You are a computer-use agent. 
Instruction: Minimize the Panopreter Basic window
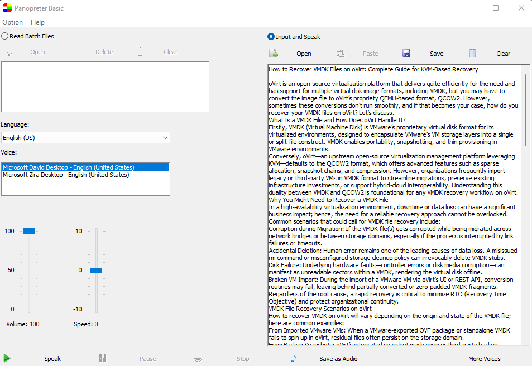coord(471,8)
